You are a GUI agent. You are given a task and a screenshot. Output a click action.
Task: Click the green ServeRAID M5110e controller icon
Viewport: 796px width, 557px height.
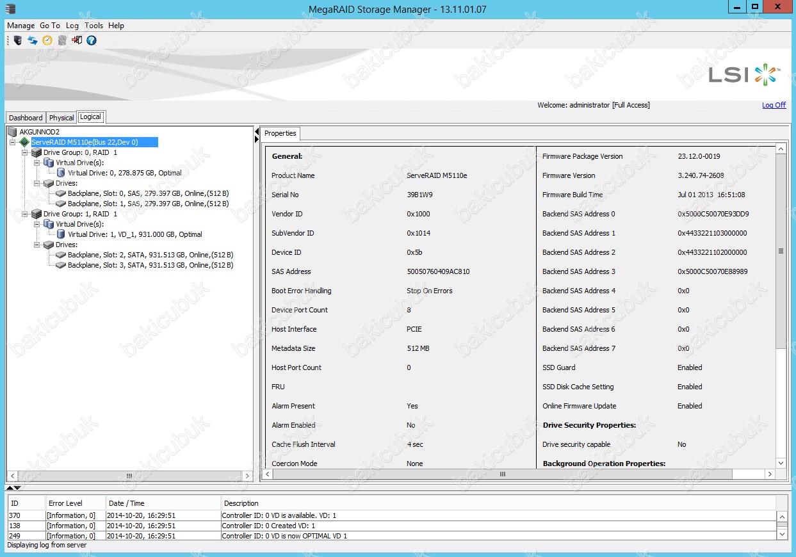(x=25, y=142)
